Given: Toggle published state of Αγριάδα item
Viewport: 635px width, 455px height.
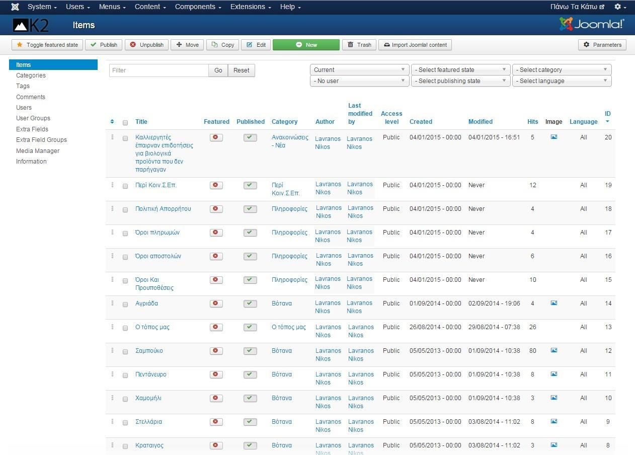Looking at the screenshot, I should tap(250, 304).
